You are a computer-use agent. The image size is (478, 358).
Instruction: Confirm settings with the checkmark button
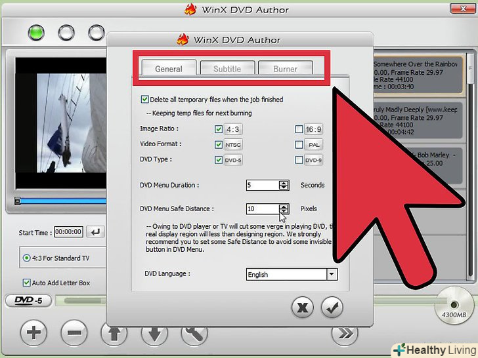click(x=332, y=308)
